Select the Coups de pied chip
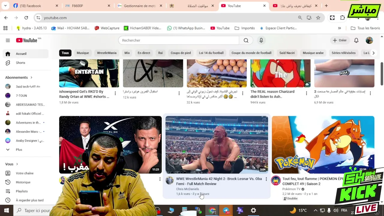Viewport: 384px width, 216px height. 181,53
